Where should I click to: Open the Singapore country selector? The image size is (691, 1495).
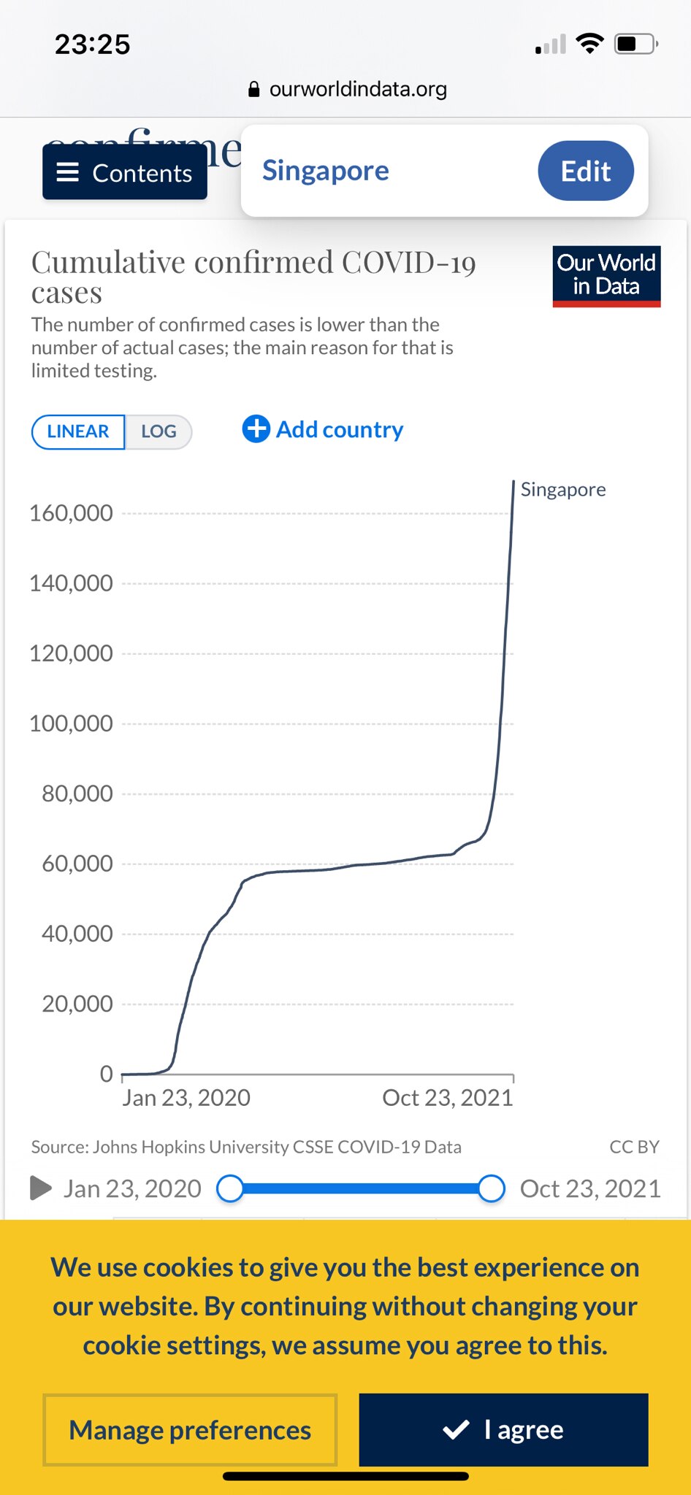click(x=326, y=171)
